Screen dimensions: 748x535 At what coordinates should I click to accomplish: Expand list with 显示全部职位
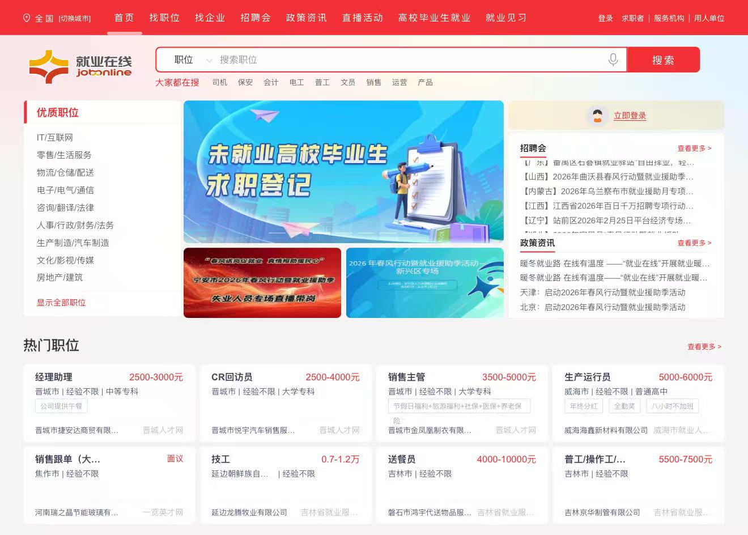pyautogui.click(x=61, y=303)
